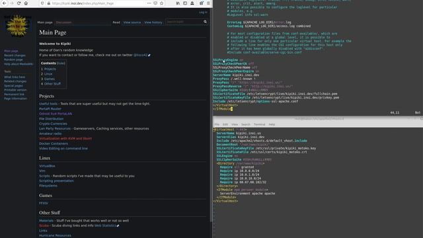
Task: Open the Firefox library icon
Action: coord(178,3)
